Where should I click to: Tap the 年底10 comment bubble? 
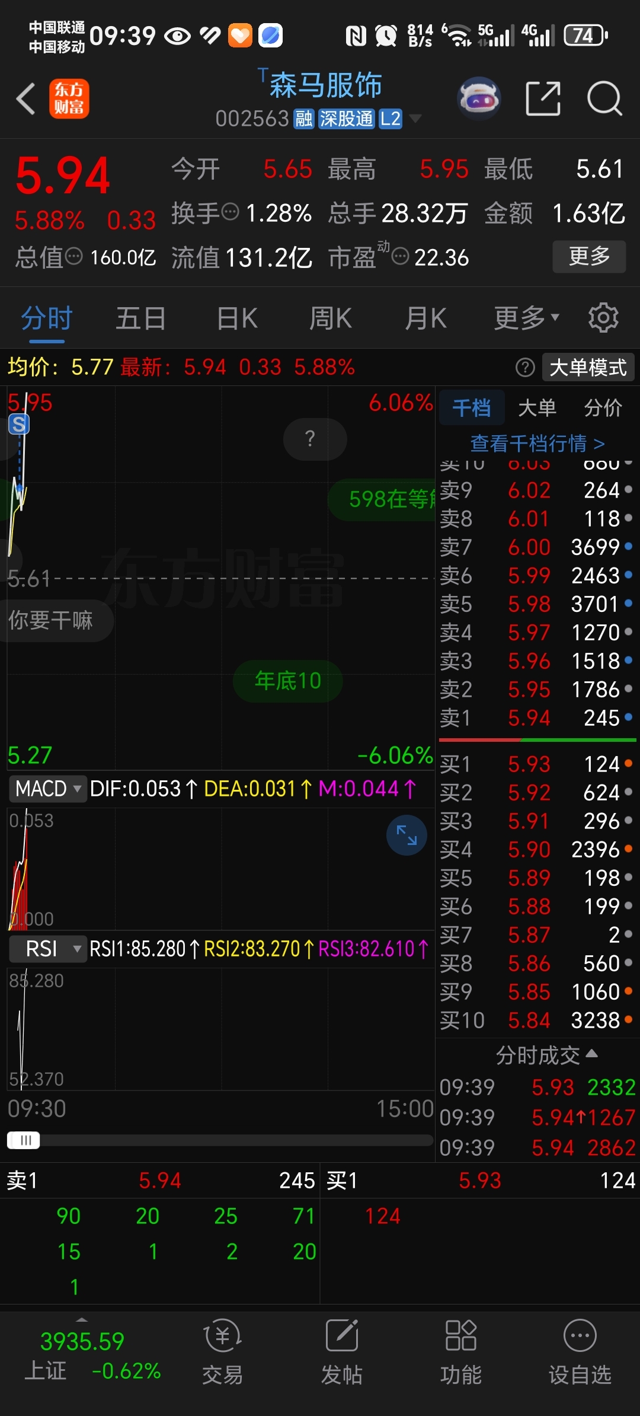pos(288,681)
